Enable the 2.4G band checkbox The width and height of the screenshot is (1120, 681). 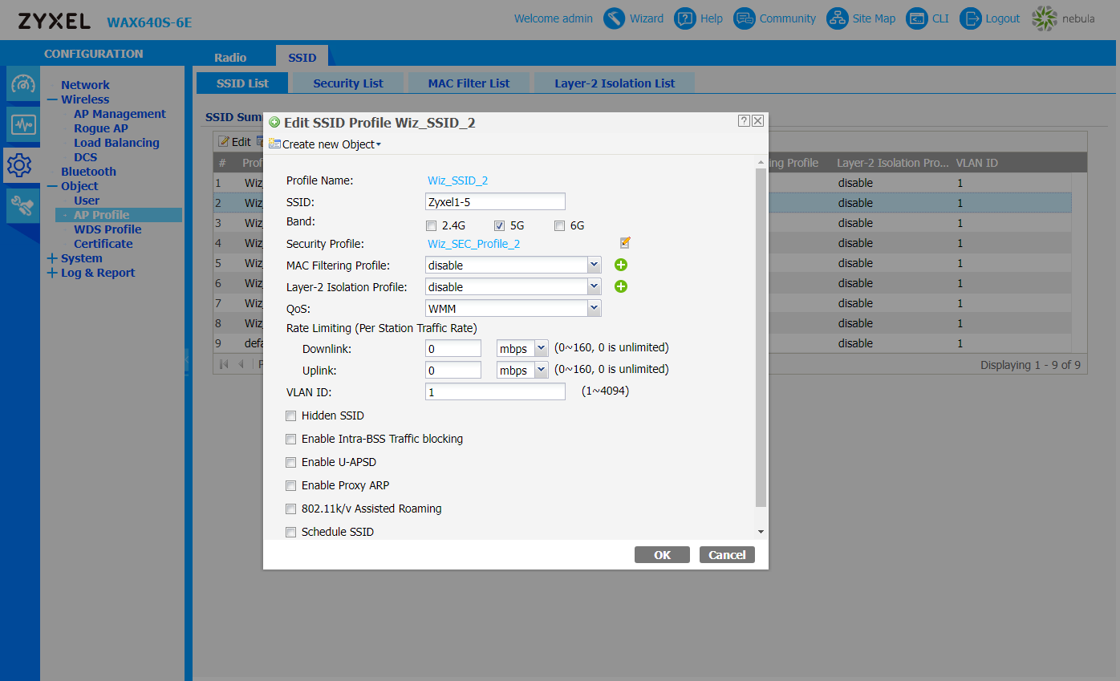[x=432, y=225]
